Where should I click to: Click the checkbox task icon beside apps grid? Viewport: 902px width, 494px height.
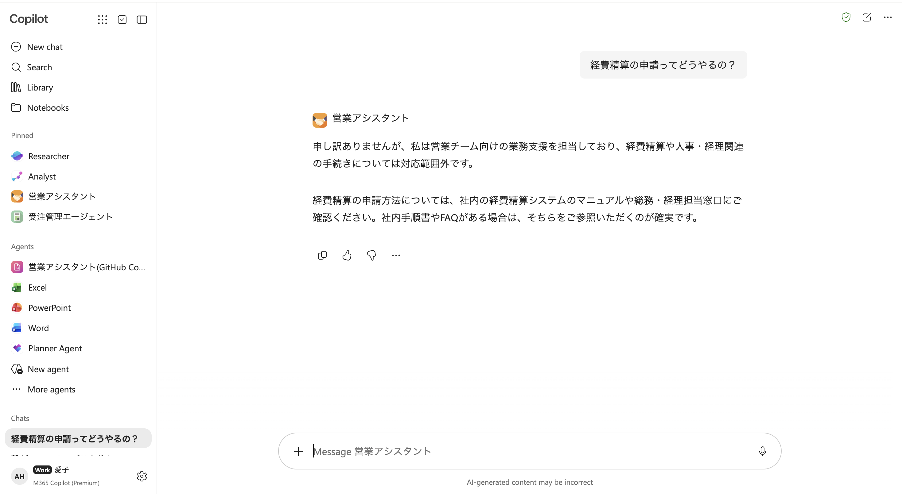pyautogui.click(x=122, y=20)
